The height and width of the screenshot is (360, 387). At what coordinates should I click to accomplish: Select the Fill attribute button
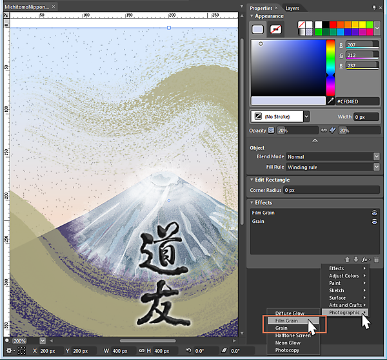click(x=258, y=29)
